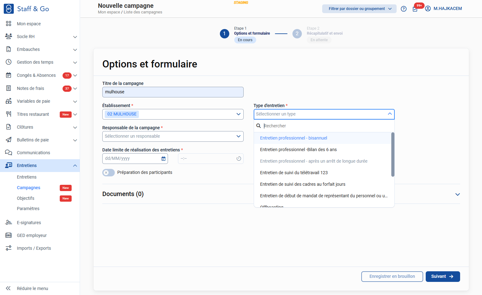Click the clock icon in time field
This screenshot has width=482, height=295.
239,159
